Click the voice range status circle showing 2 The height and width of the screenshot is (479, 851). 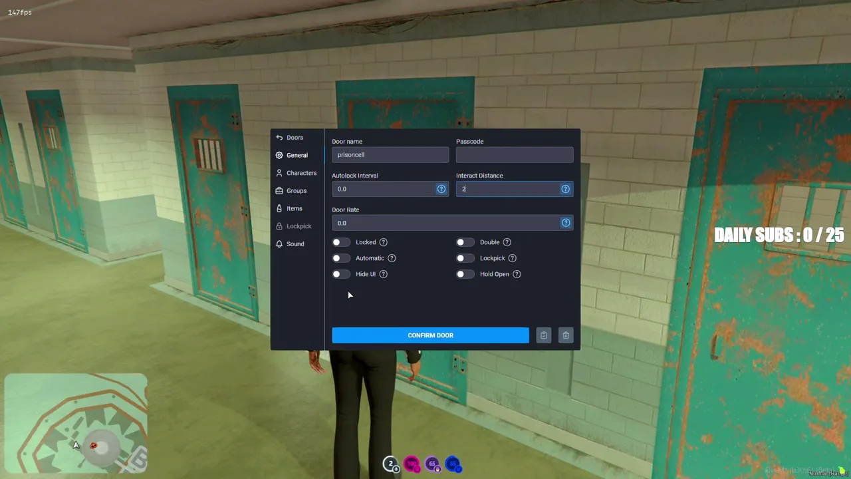tap(391, 464)
